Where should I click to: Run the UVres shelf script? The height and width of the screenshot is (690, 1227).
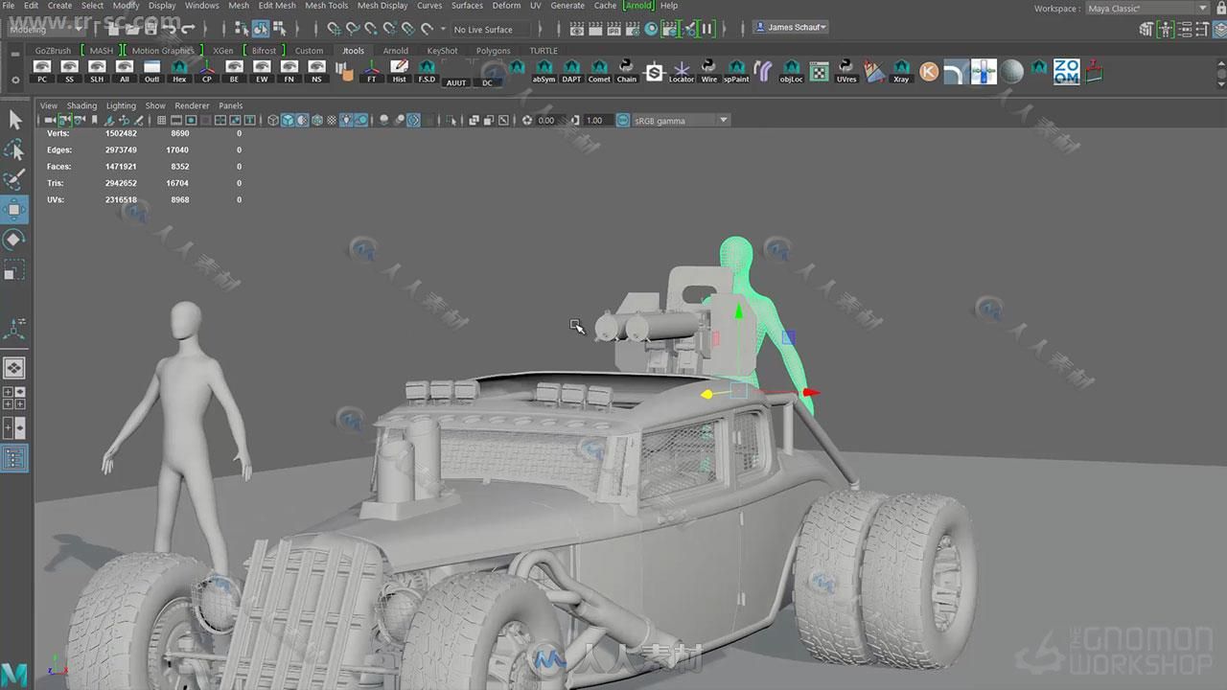[846, 71]
